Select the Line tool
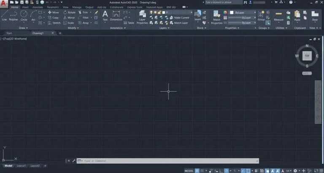This screenshot has width=324, height=173. point(4,16)
